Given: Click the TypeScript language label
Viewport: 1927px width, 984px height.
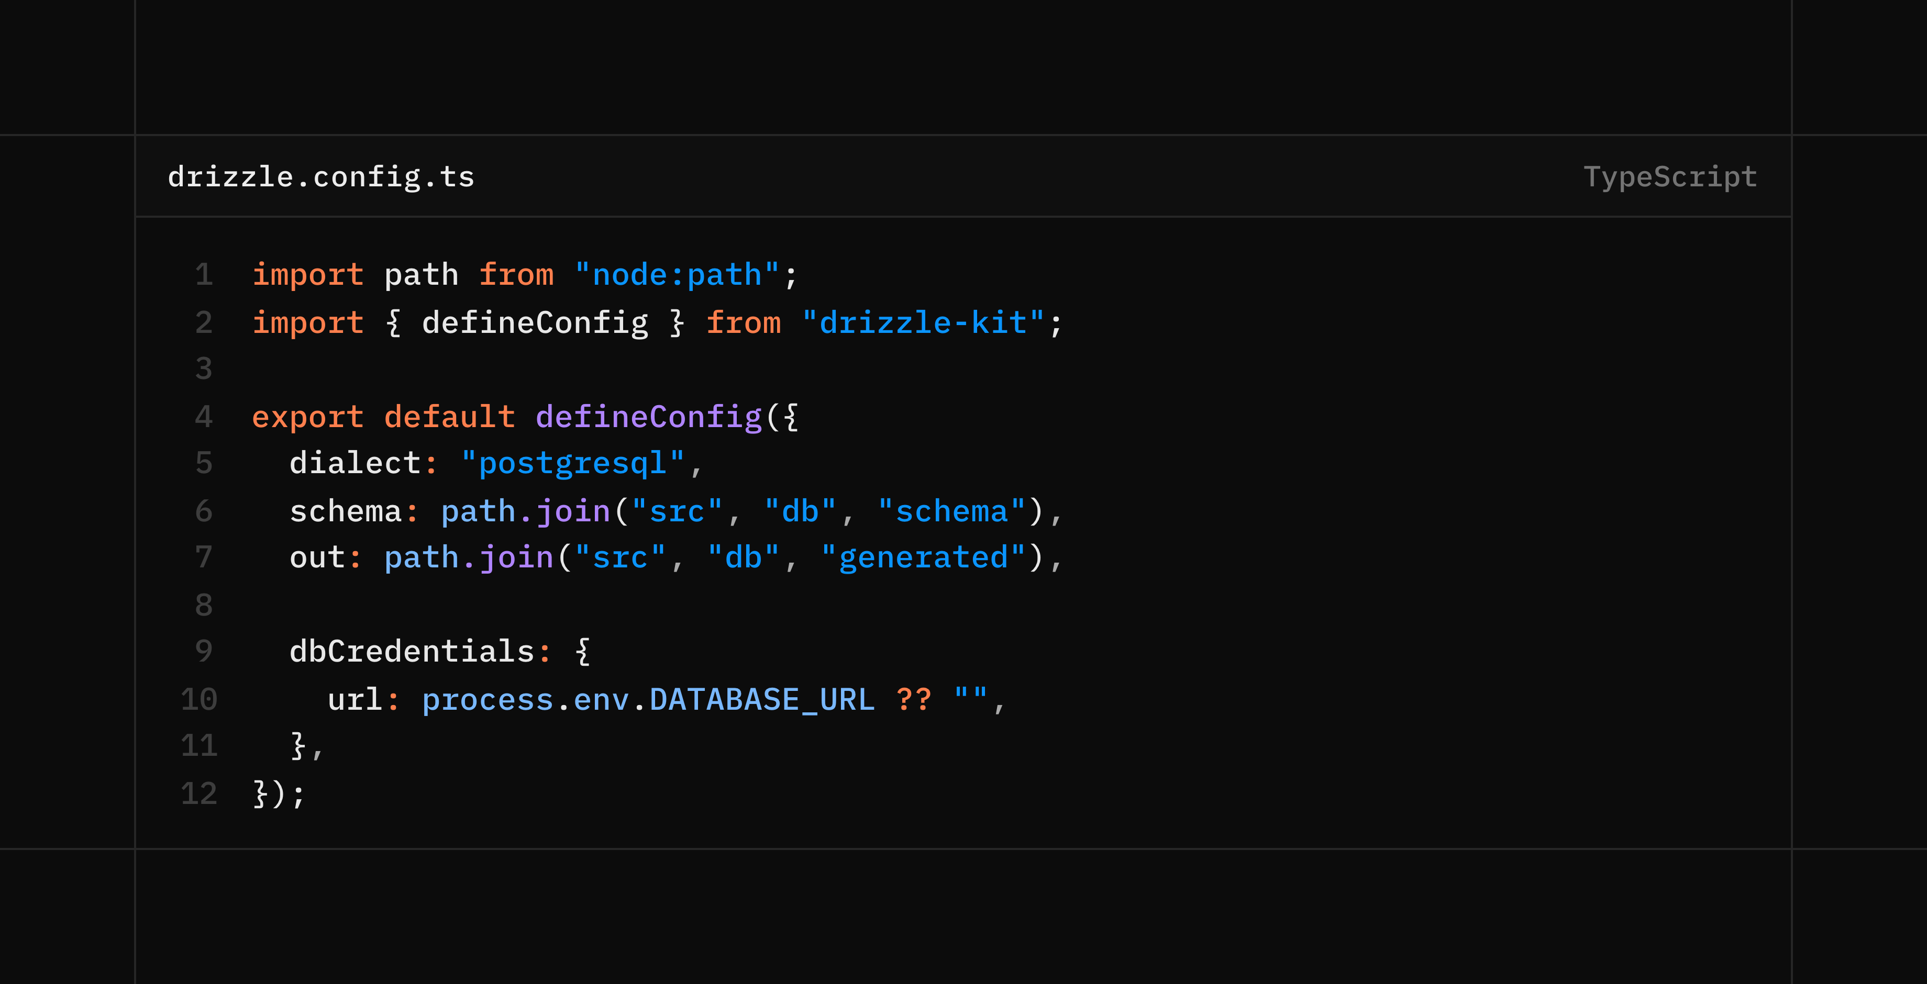Looking at the screenshot, I should 1670,177.
